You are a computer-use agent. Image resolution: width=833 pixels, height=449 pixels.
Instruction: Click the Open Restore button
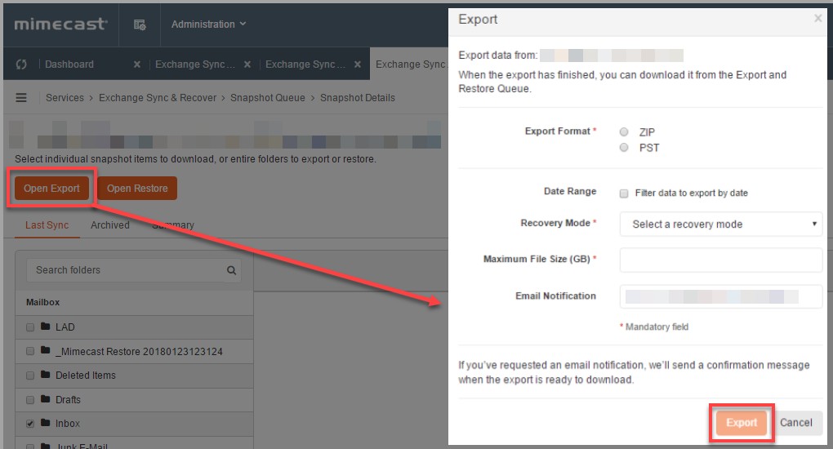[x=136, y=189]
